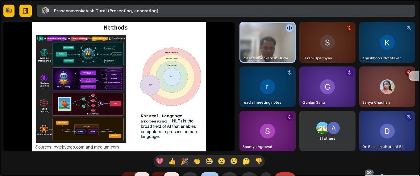This screenshot has width=420, height=176.
Task: Click the NLP circle in the Venn diagram
Action: [150, 85]
